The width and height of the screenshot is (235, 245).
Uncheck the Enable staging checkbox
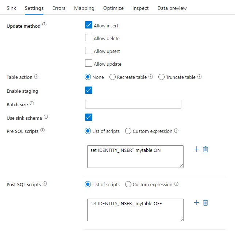coord(89,90)
